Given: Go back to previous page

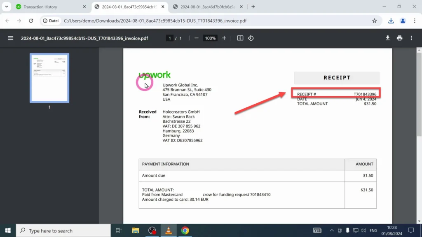Looking at the screenshot, I should point(7,21).
